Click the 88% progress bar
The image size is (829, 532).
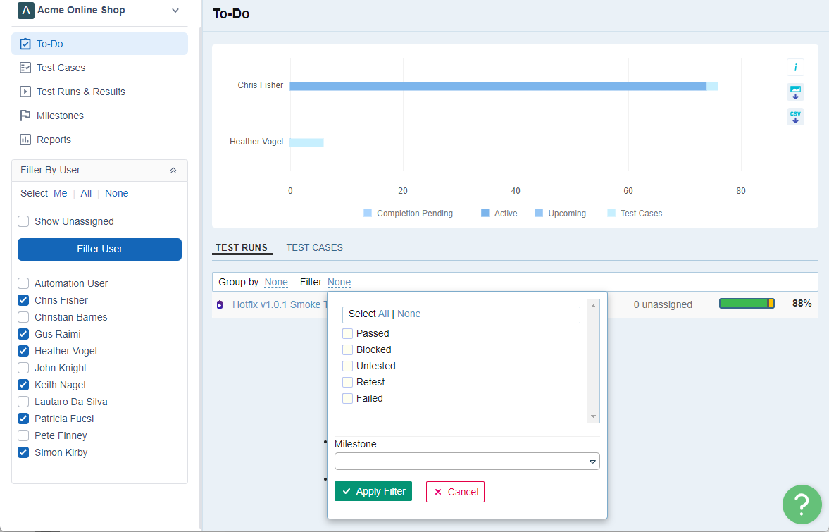[x=747, y=304]
